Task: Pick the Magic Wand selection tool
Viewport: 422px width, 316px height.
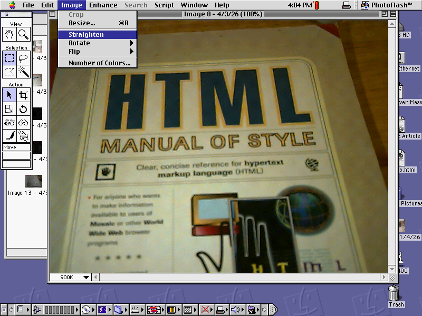Action: click(x=23, y=71)
